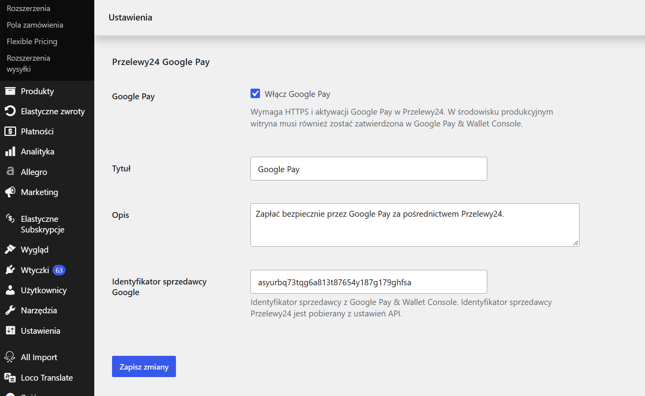The image size is (645, 396).
Task: Click the Przelewy24 Google Pay heading
Action: (x=161, y=62)
